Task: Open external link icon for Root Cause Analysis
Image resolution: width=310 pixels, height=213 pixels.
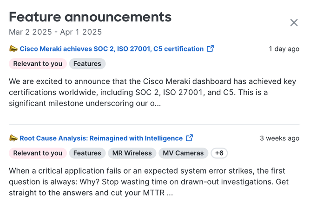Action: (x=189, y=138)
